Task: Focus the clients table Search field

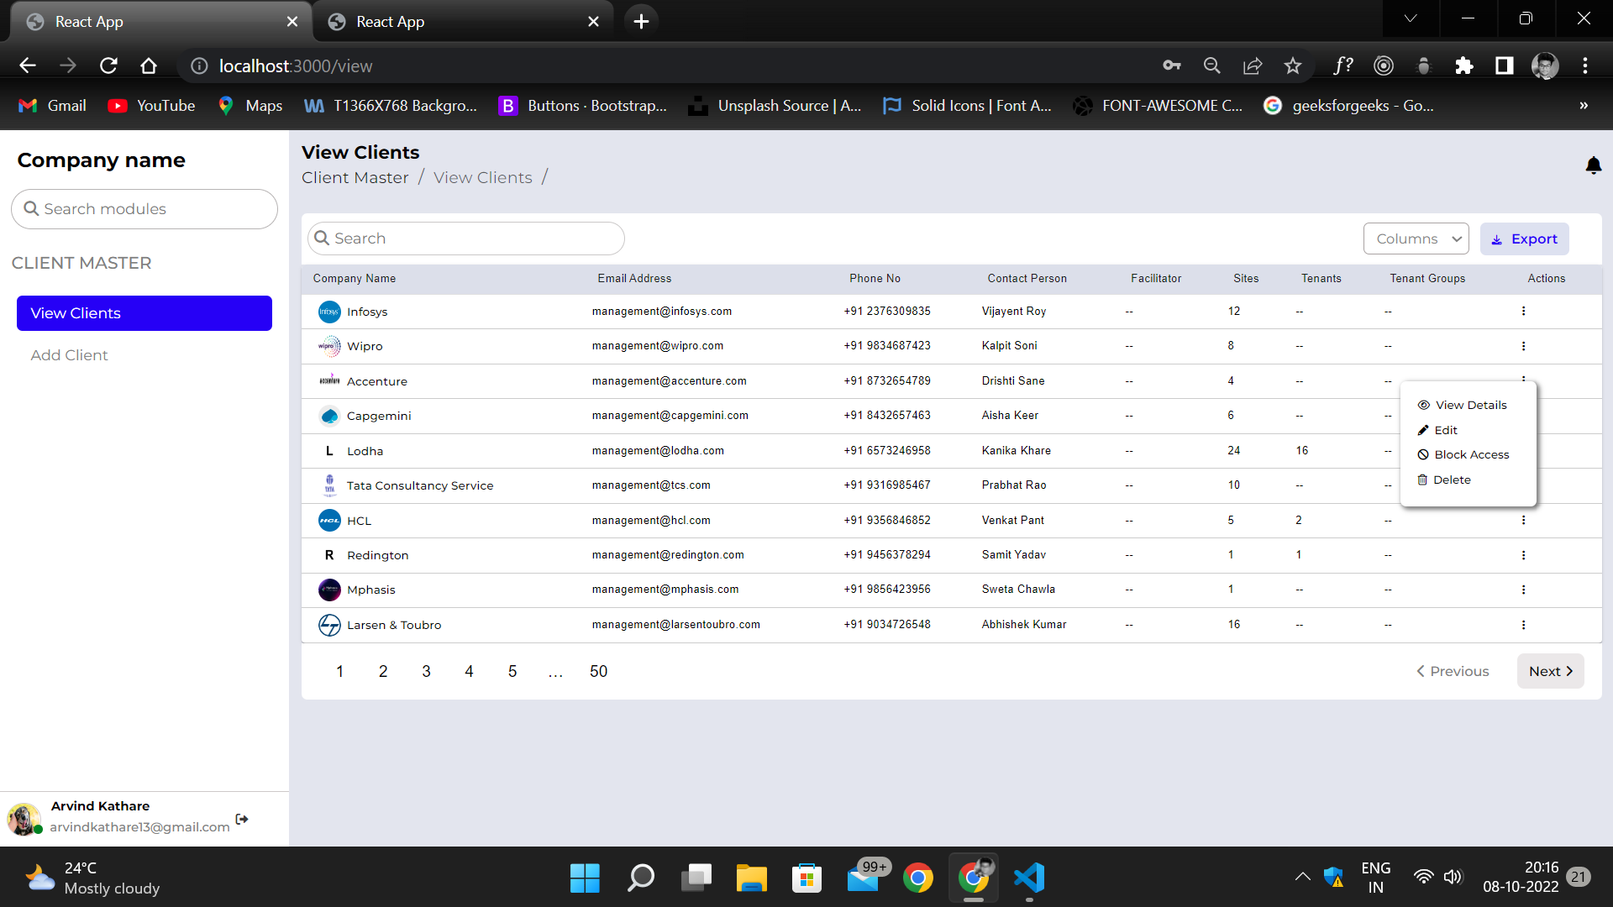Action: 466,239
